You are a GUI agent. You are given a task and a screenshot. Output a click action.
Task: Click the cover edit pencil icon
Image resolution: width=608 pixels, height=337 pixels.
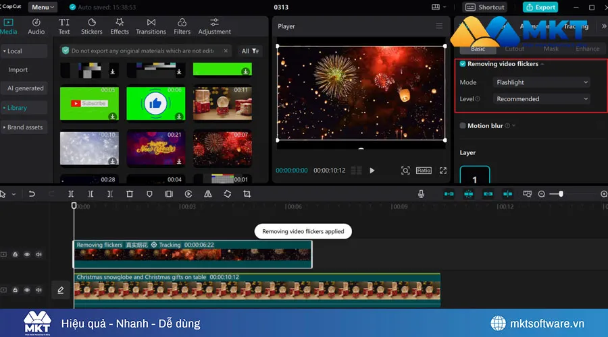[x=61, y=290]
